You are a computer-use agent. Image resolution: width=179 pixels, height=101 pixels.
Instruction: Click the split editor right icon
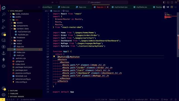172,7
